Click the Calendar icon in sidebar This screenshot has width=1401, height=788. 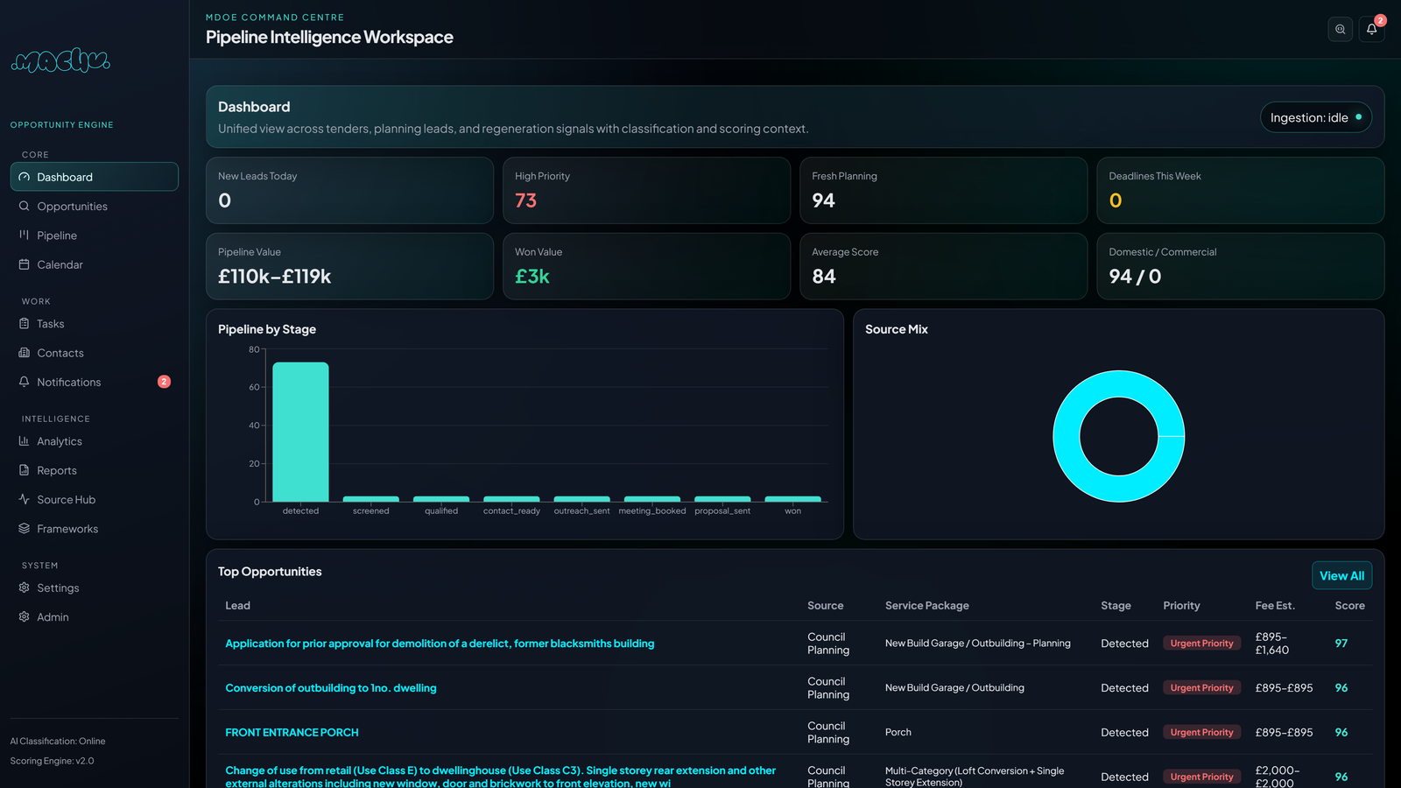[x=25, y=264]
